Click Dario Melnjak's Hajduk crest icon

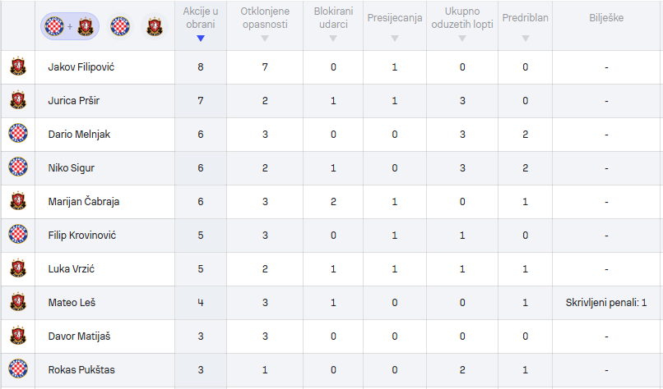coord(18,133)
